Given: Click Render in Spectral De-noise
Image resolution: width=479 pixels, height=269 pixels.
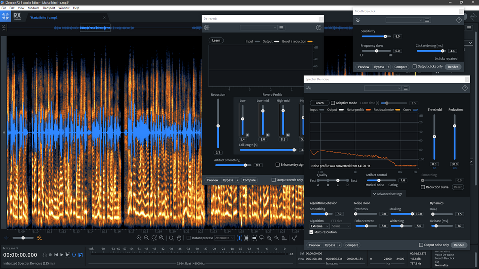Looking at the screenshot, I should tap(459, 245).
